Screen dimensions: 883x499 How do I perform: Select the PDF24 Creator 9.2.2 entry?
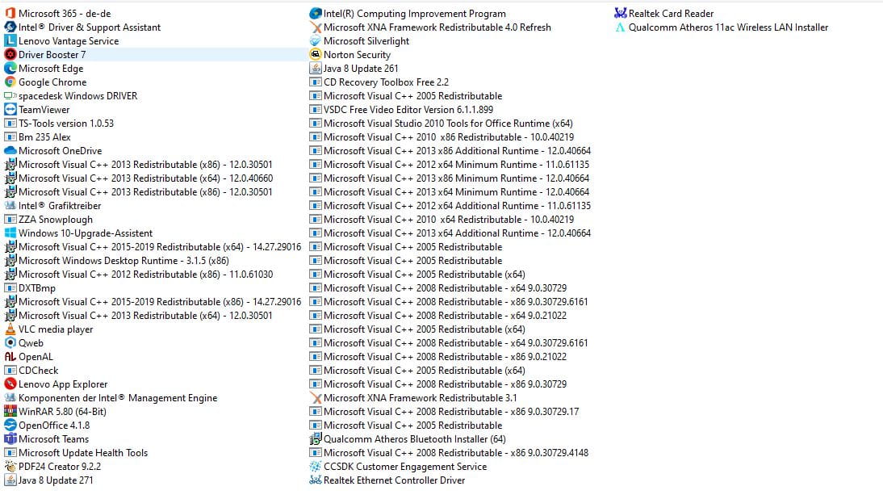click(x=59, y=467)
